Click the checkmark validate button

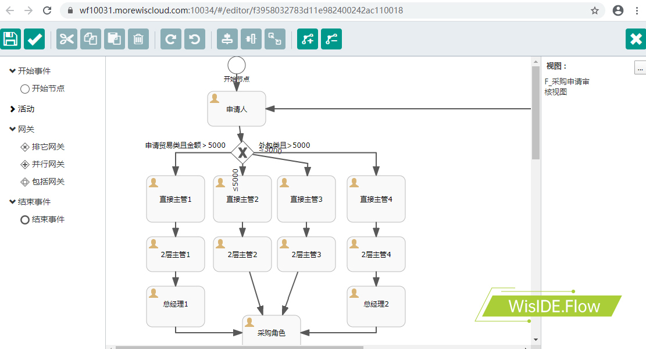click(34, 39)
